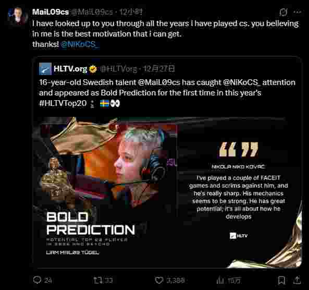Bookmark this tweet
Image resolution: width=309 pixels, height=290 pixels.
pyautogui.click(x=281, y=280)
